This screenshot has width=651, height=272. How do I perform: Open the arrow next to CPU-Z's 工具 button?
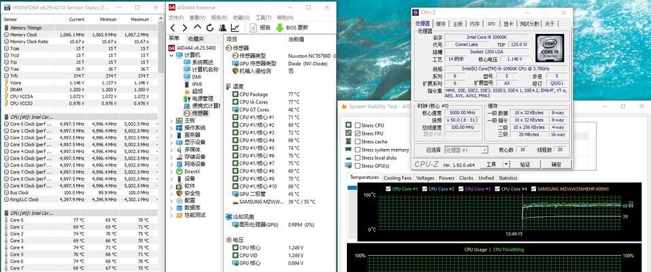pyautogui.click(x=506, y=165)
